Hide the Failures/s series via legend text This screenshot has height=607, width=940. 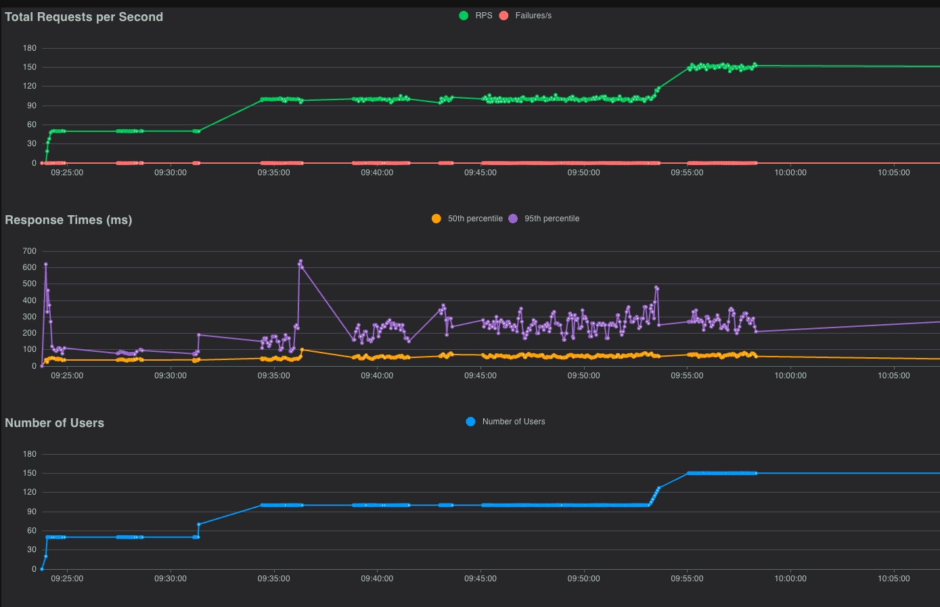533,16
